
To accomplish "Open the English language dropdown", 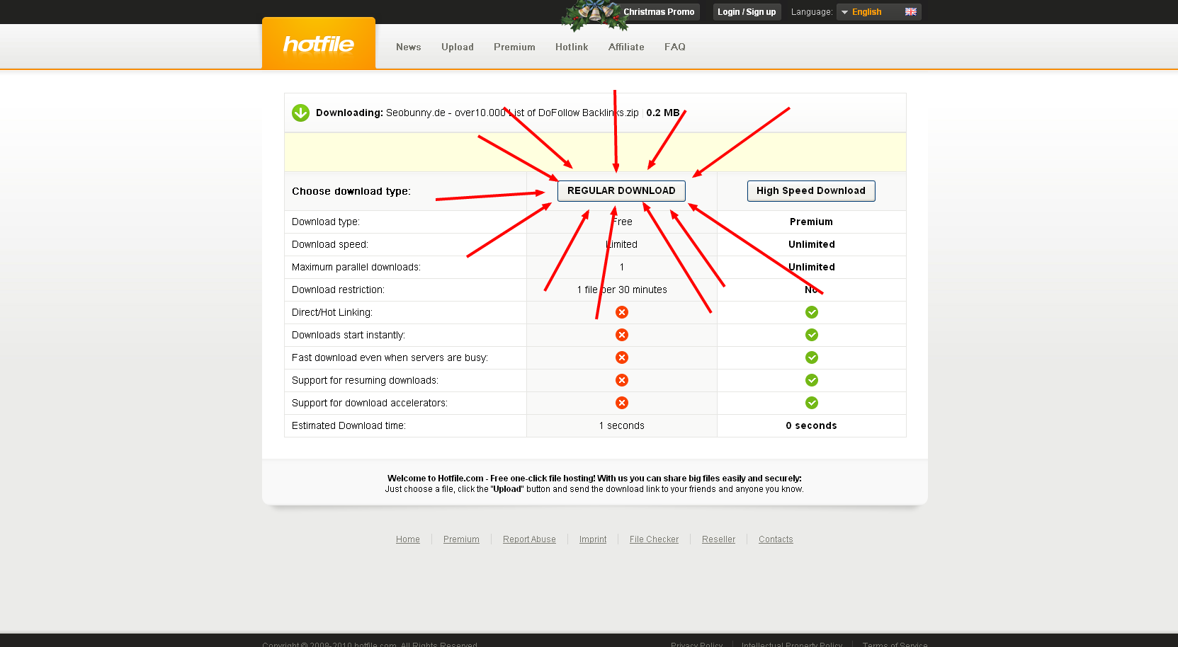I will [x=878, y=12].
